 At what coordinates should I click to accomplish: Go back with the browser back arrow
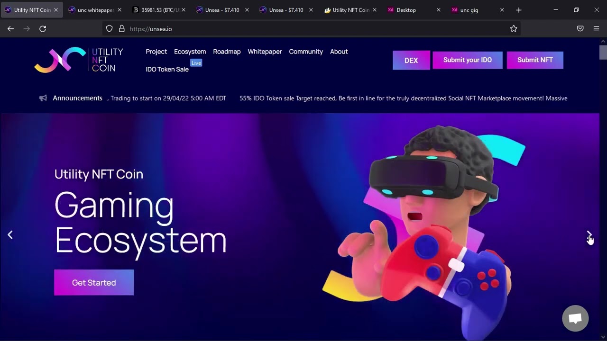(x=10, y=29)
